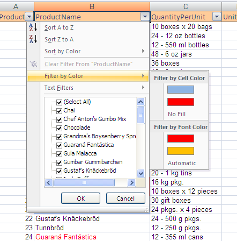Expand the Filter by Color submenu arrow
Image resolution: width=237 pixels, height=241 pixels.
[143, 76]
